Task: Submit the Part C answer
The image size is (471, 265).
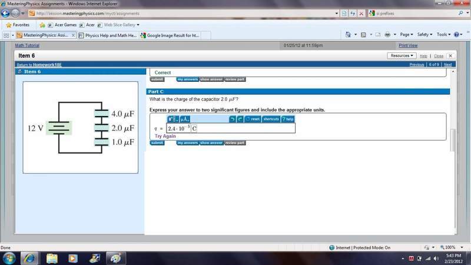Action: [x=157, y=143]
